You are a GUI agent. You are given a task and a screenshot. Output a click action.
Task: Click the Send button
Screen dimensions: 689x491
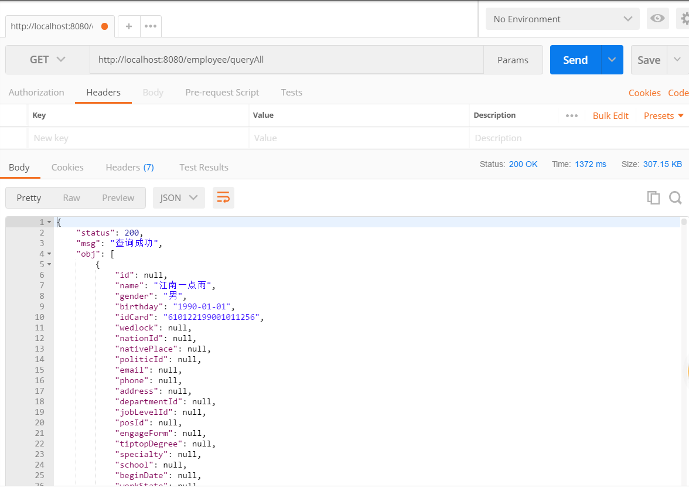pos(575,60)
